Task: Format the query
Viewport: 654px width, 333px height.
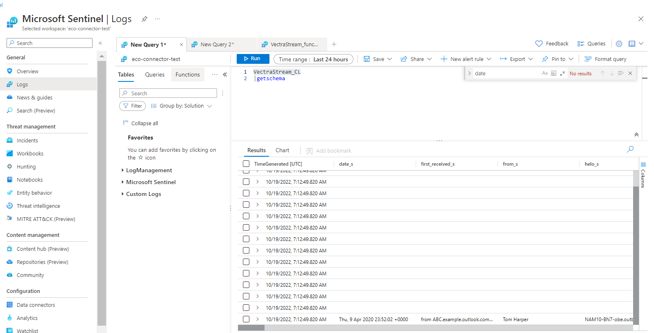Action: click(x=605, y=59)
